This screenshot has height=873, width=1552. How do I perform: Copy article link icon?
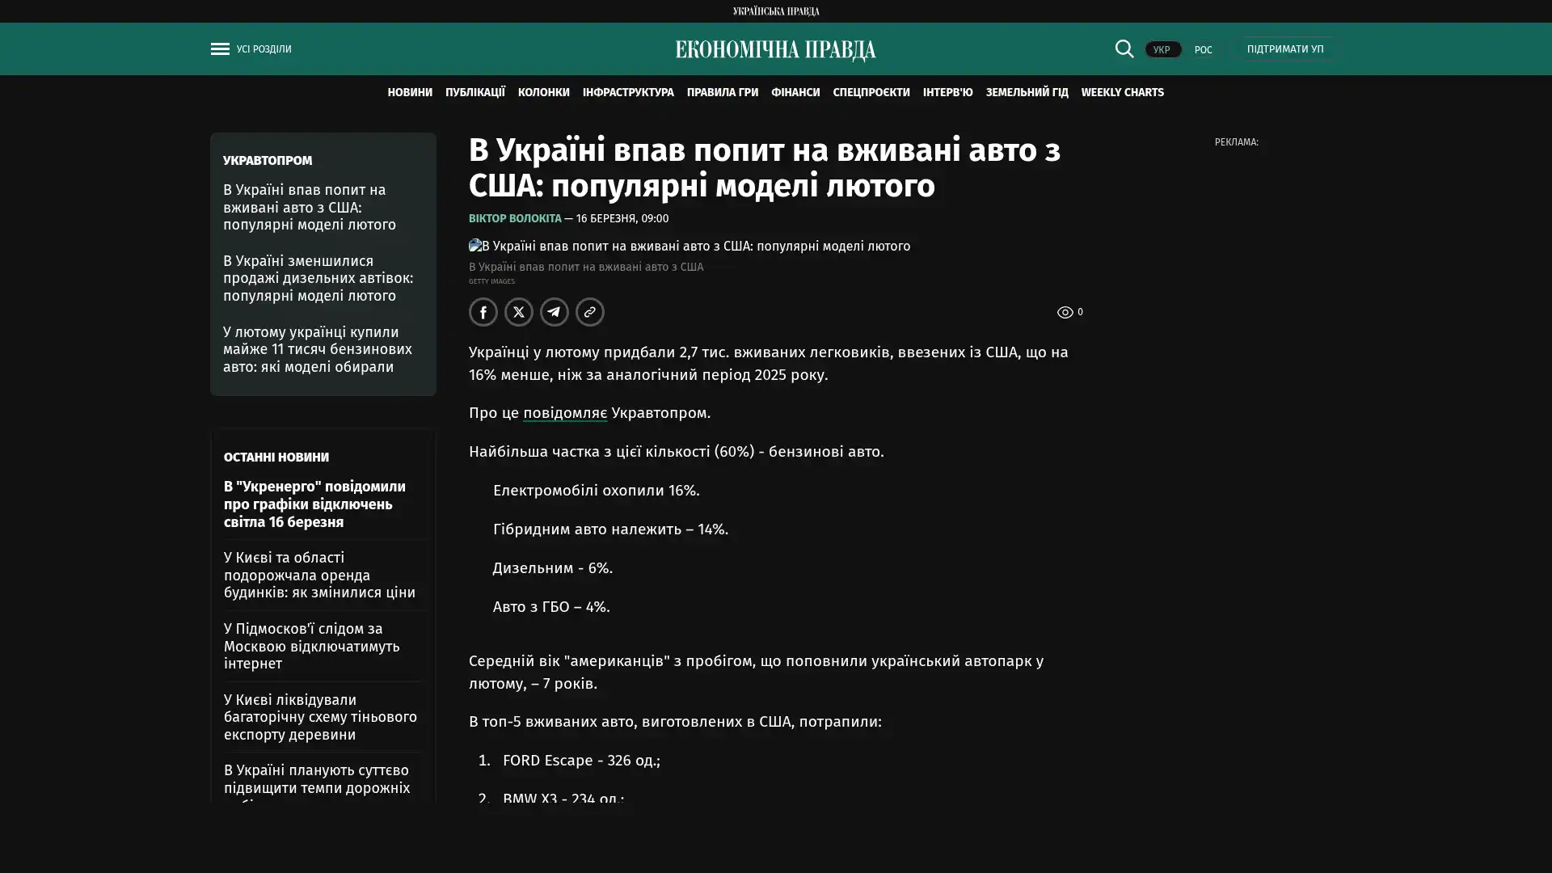590,312
